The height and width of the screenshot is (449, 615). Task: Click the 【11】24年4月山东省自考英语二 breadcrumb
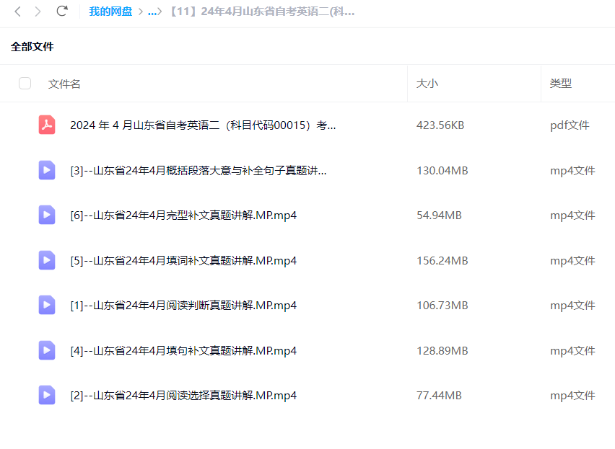coord(261,12)
